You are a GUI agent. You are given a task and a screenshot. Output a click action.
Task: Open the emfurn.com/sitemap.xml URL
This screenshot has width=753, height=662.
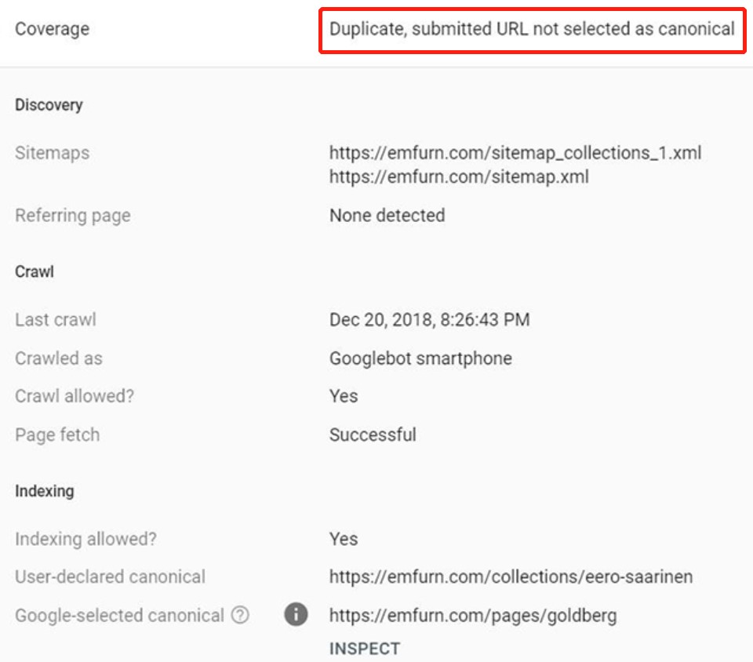(459, 177)
